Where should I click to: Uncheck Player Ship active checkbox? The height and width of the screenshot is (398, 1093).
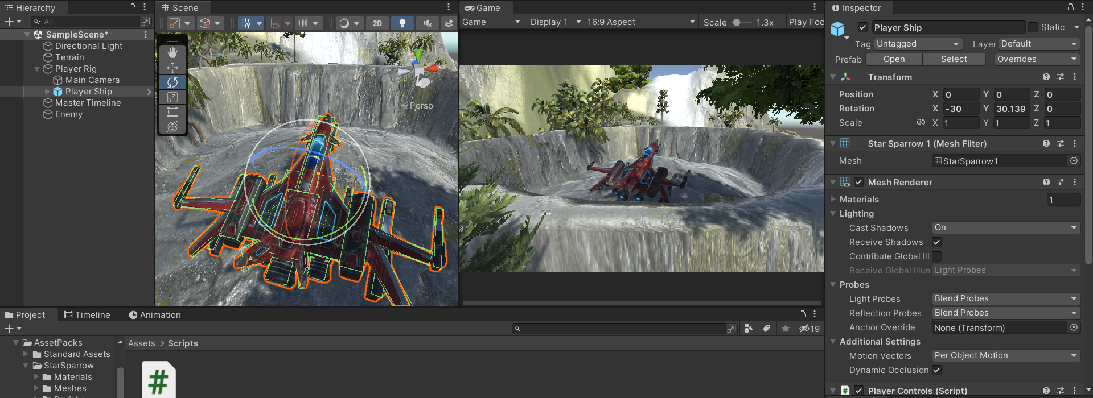(x=863, y=27)
